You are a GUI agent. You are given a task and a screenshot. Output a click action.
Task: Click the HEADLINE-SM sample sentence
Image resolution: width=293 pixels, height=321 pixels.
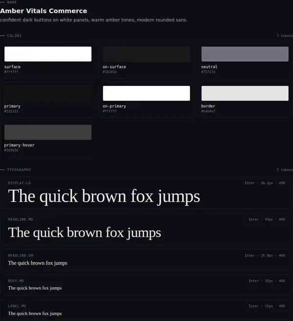tap(38, 263)
